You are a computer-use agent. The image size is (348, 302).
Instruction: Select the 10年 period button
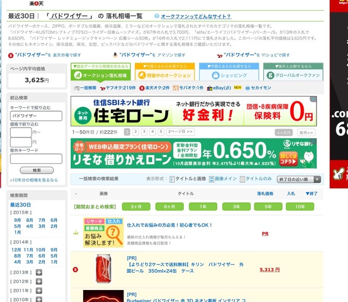pos(300,207)
